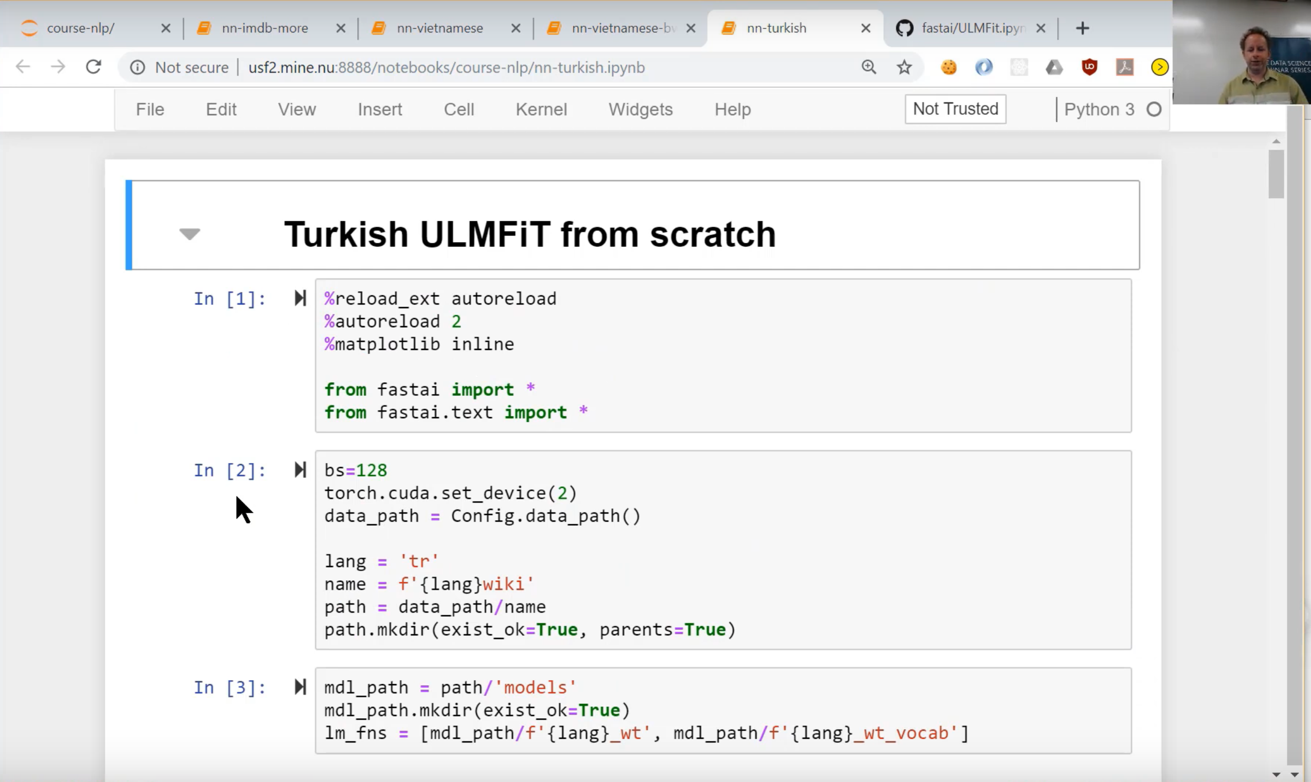Open the Cell menu
The width and height of the screenshot is (1311, 782).
click(458, 109)
